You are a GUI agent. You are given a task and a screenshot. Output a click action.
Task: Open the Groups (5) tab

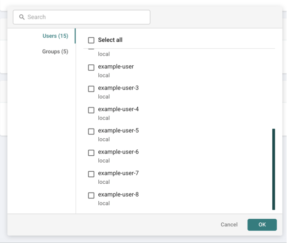[55, 51]
